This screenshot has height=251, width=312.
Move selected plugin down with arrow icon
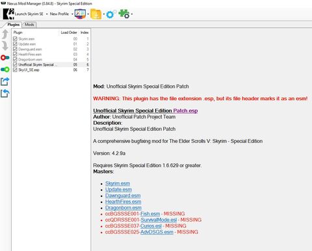[x=5, y=46]
